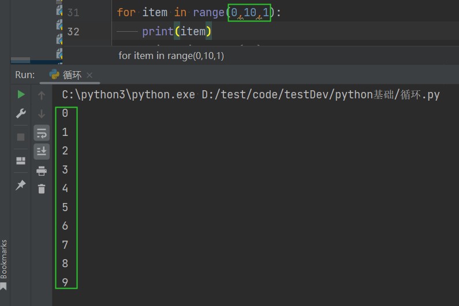This screenshot has height=306, width=459.
Task: Click the python.exe command line in console
Action: (x=251, y=94)
